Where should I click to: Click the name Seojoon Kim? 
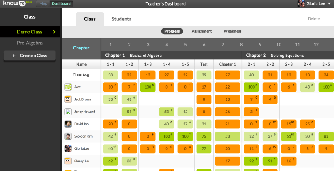point(83,136)
